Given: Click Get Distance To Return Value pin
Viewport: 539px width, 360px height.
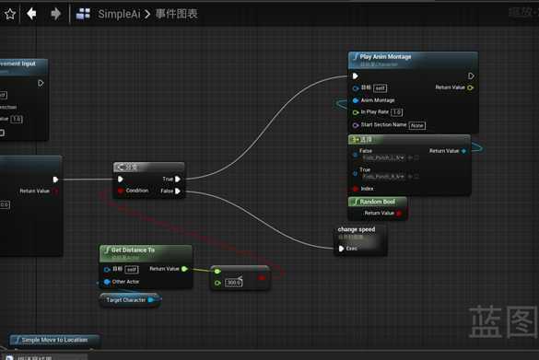Looking at the screenshot, I should (184, 269).
